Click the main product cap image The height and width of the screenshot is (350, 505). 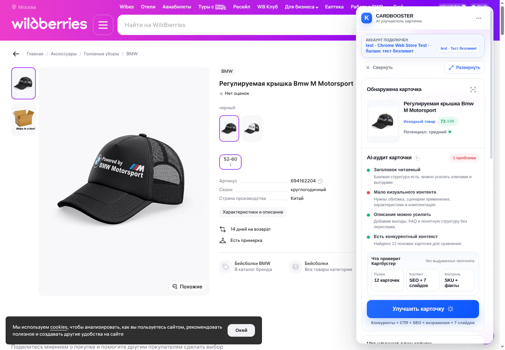[x=124, y=181]
